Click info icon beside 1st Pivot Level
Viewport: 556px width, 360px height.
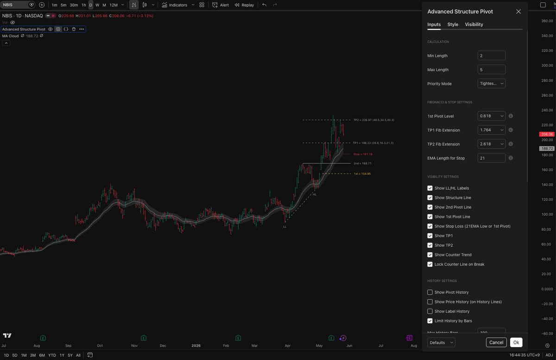click(x=510, y=116)
